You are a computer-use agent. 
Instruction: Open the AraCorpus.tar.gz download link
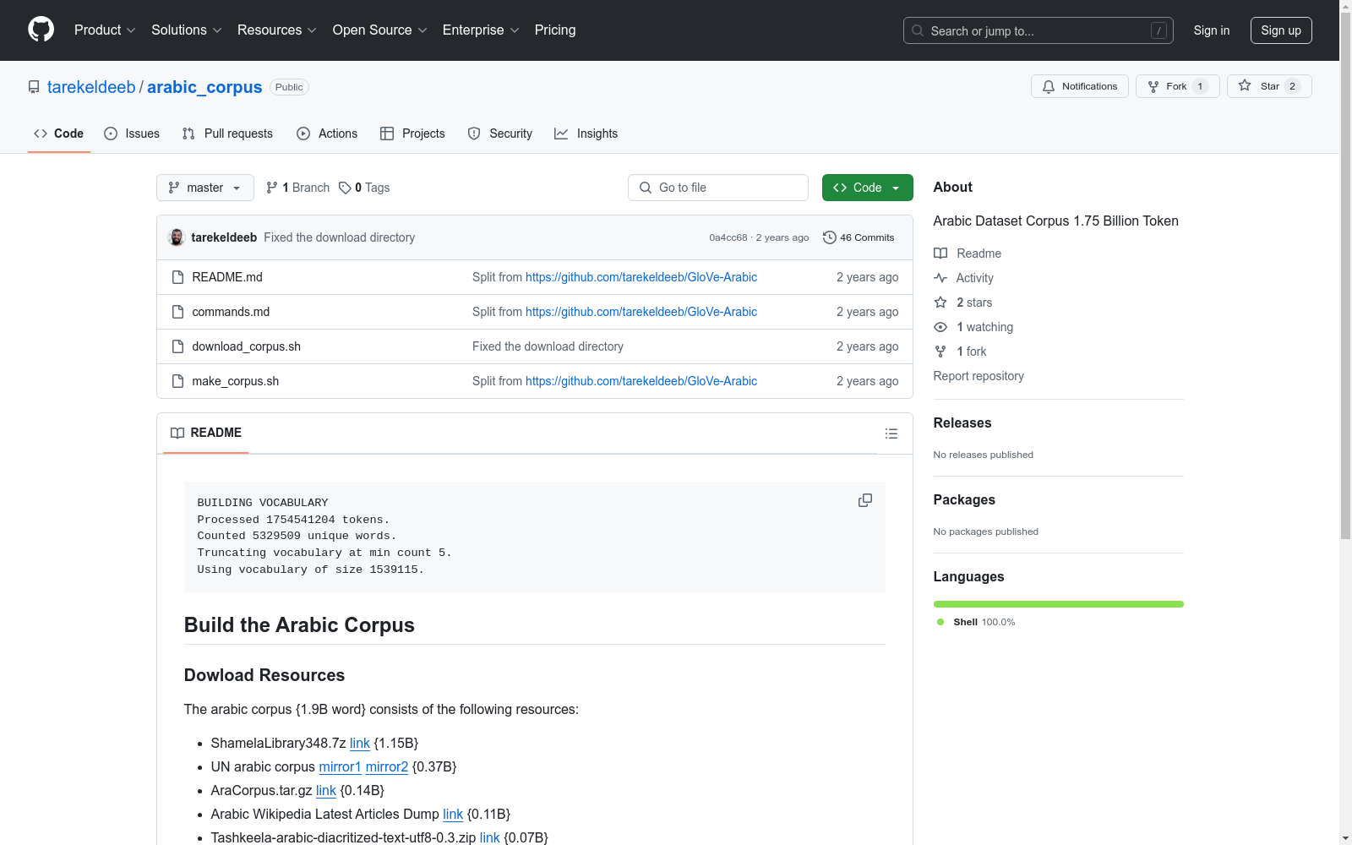(326, 791)
